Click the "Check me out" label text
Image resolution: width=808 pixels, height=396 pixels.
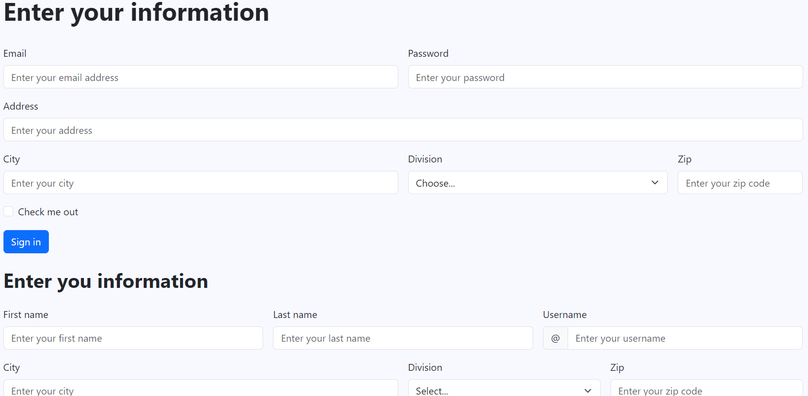48,212
